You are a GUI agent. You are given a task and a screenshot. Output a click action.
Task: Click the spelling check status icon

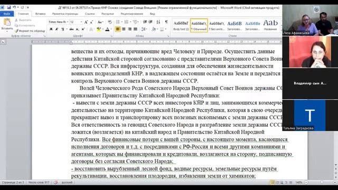[56, 183]
